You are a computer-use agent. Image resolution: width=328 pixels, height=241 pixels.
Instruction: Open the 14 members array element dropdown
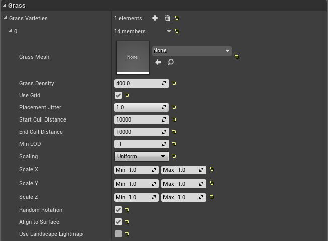(169, 31)
